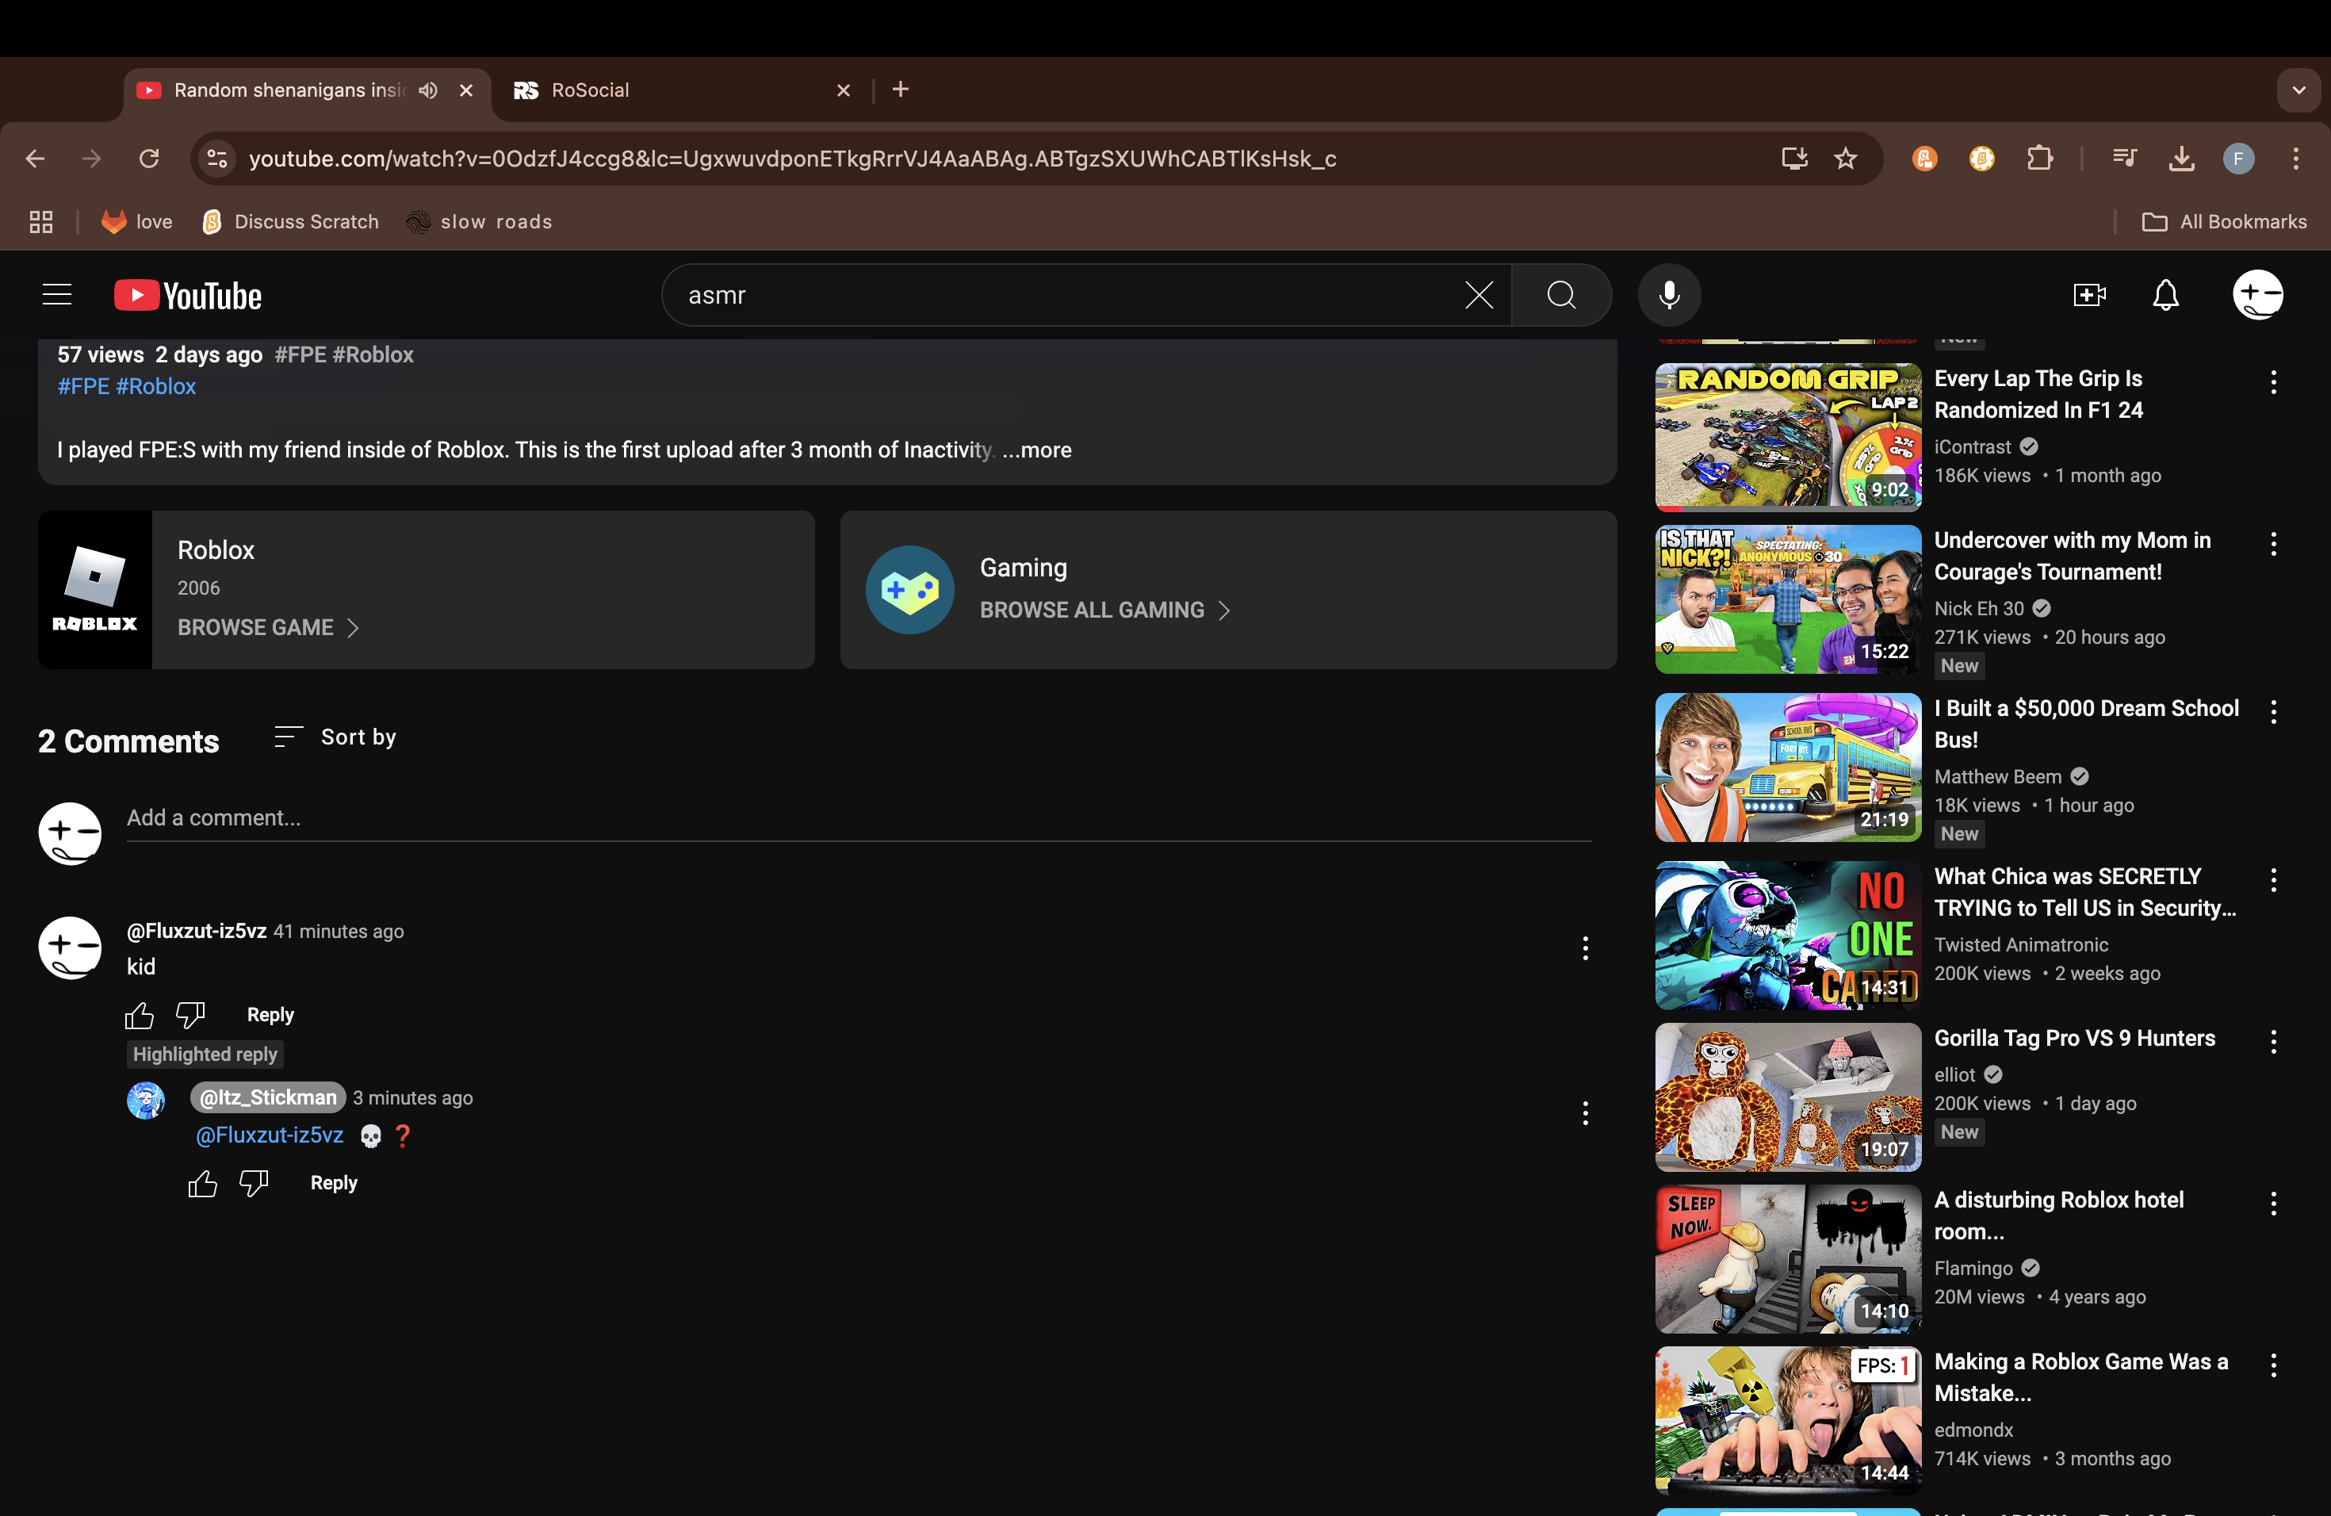Click BROWSE ALL GAMING
The height and width of the screenshot is (1516, 2331).
1104,610
